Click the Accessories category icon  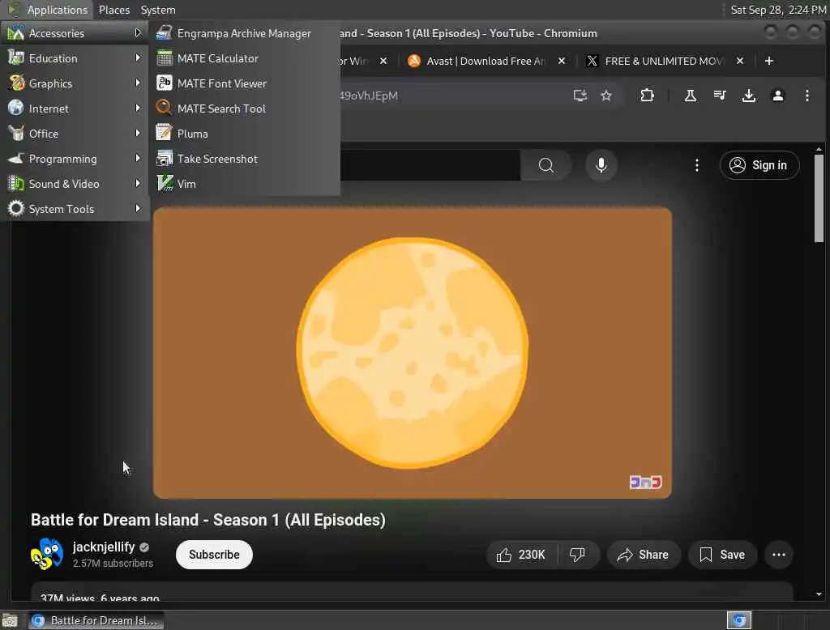point(16,33)
